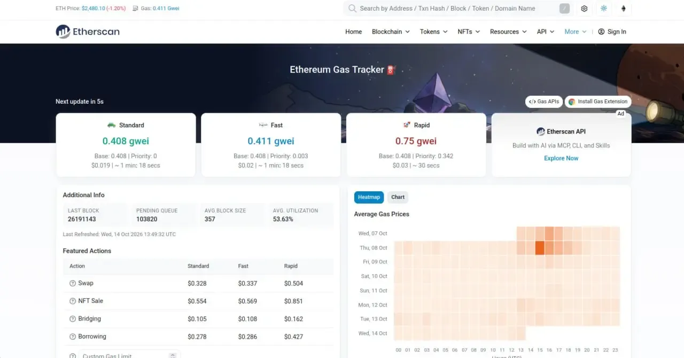
Task: Click the Standard 0.408 gwei value
Action: (126, 141)
